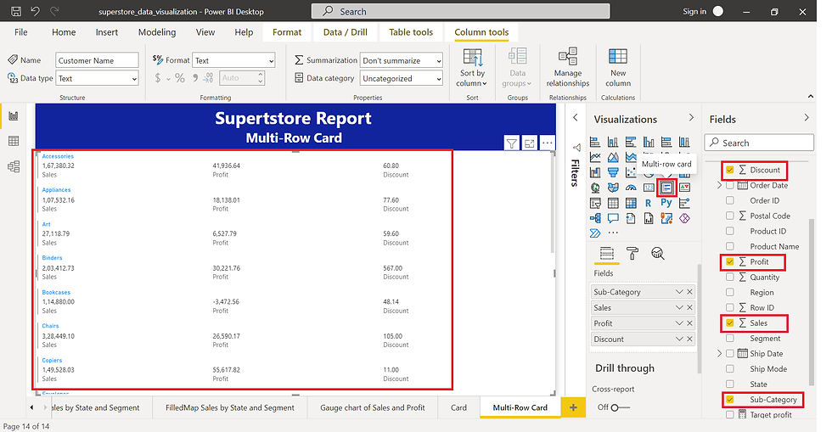
Task: Select the Python visual
Action: click(x=666, y=203)
